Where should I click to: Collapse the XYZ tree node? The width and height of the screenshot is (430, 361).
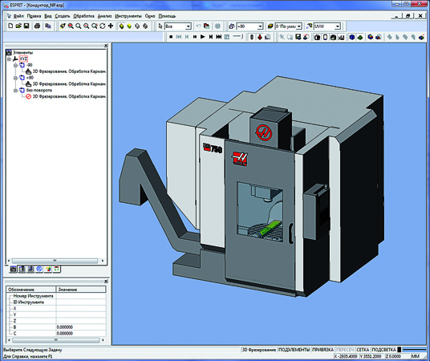click(x=9, y=59)
